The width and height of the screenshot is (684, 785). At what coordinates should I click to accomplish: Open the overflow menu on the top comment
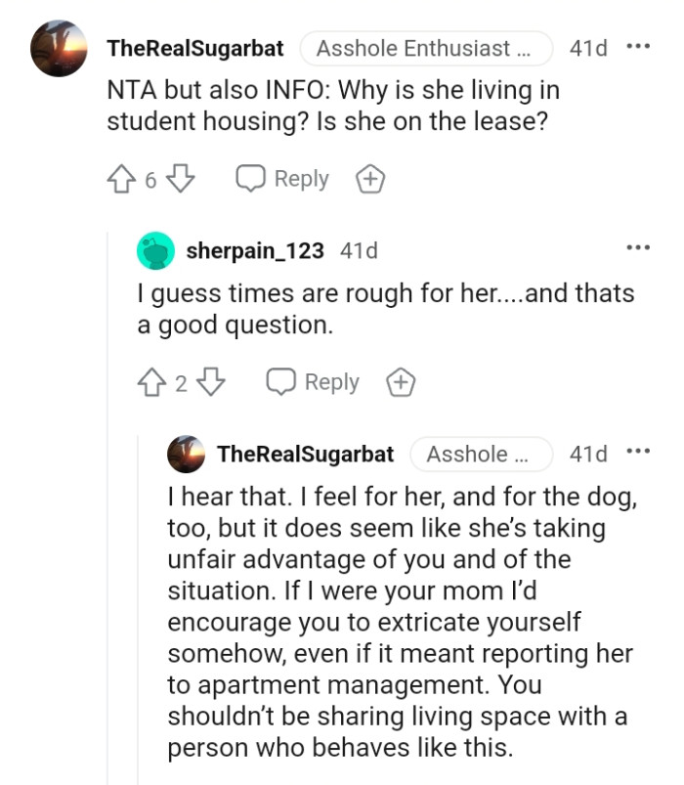640,47
